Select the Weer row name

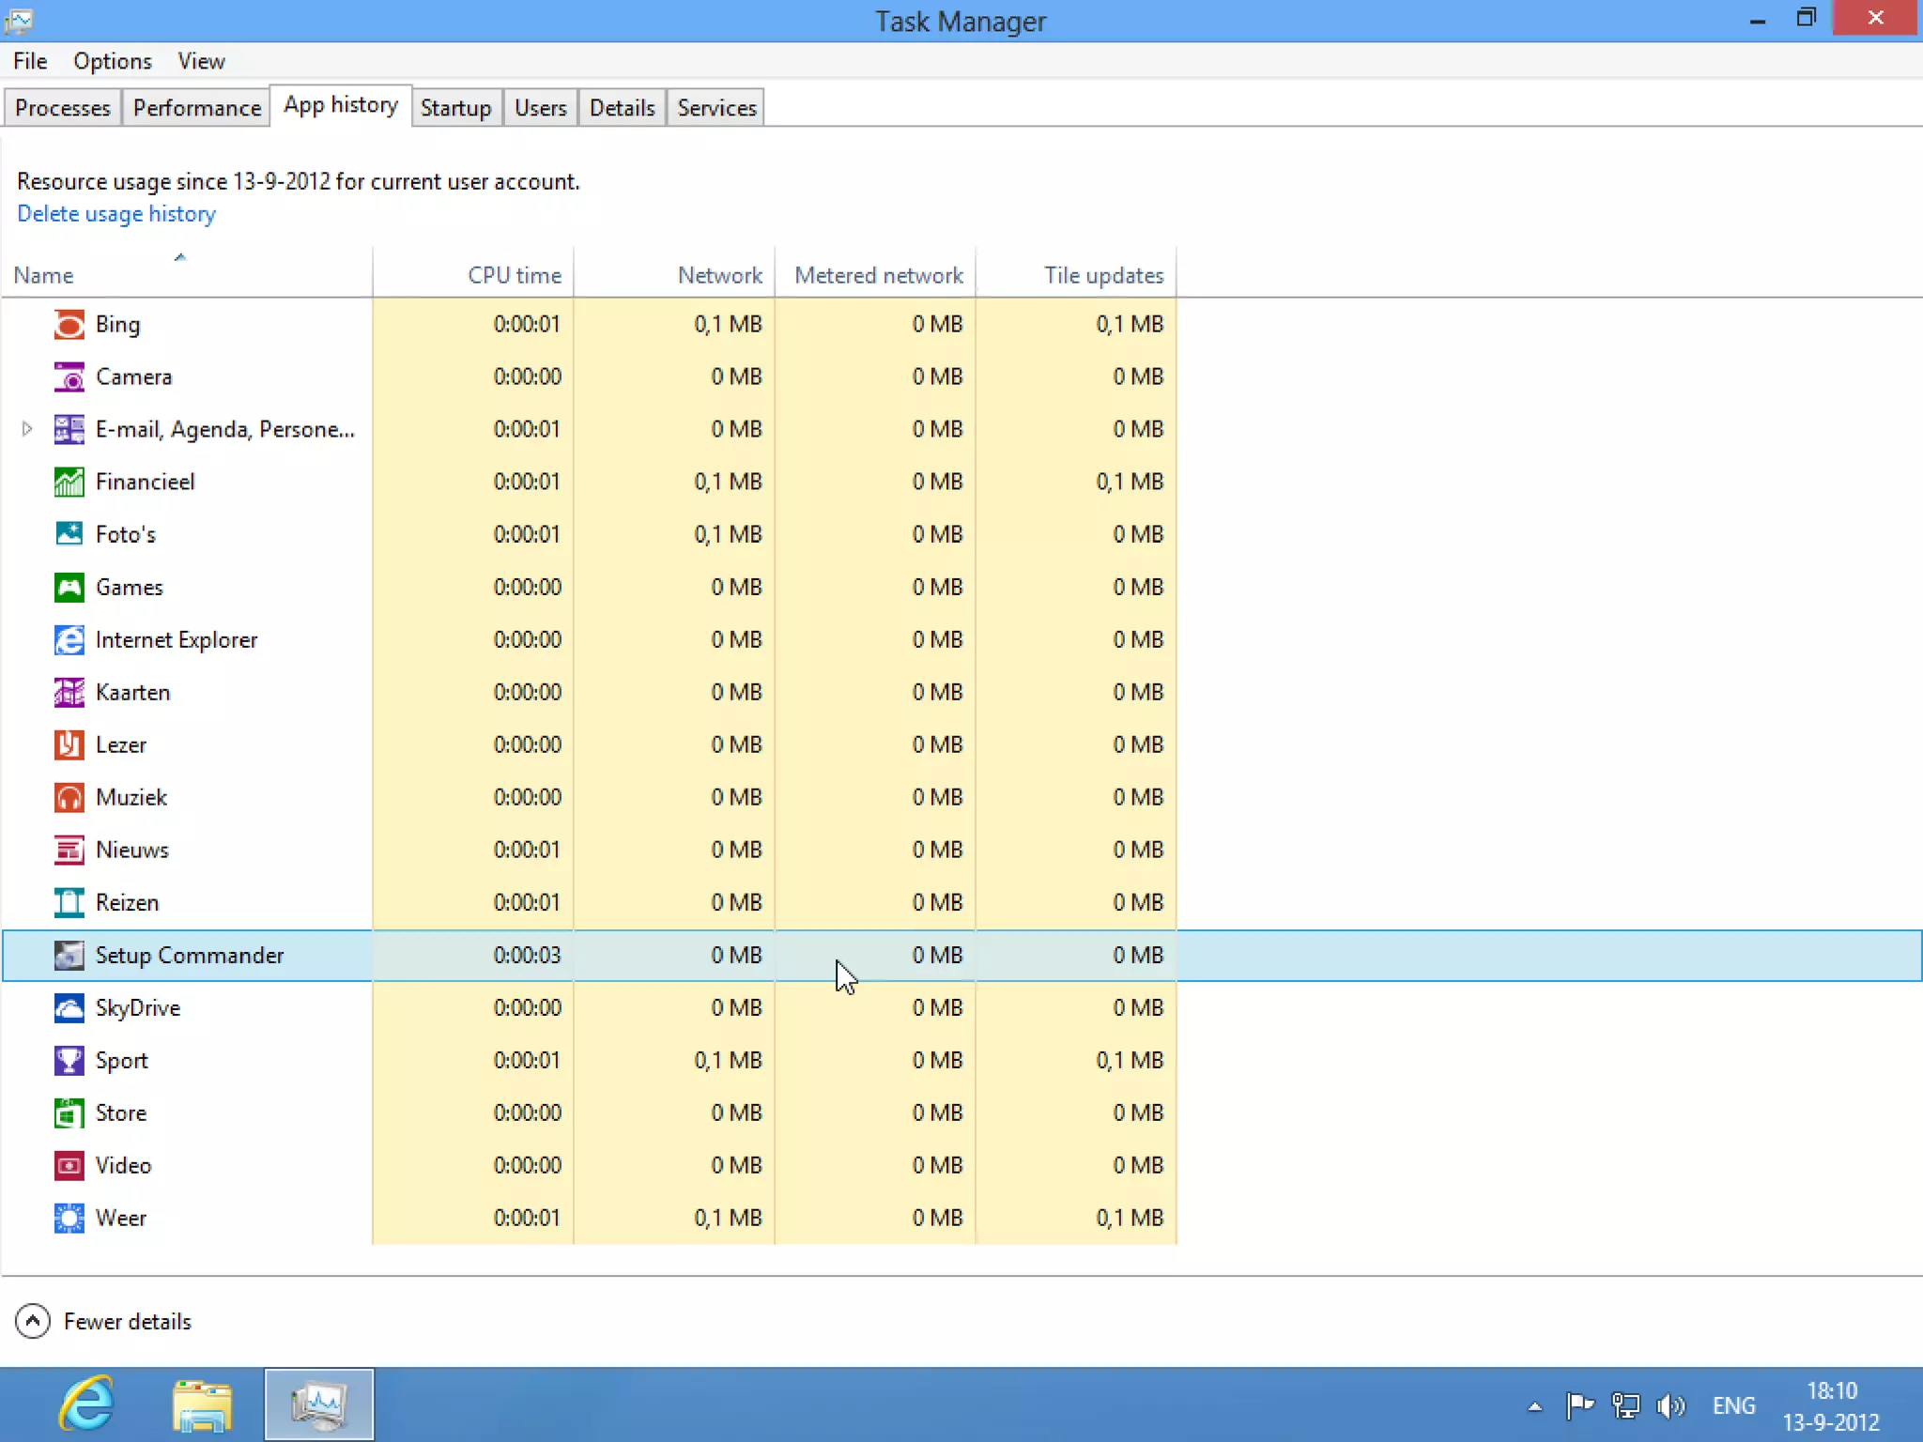pyautogui.click(x=121, y=1219)
